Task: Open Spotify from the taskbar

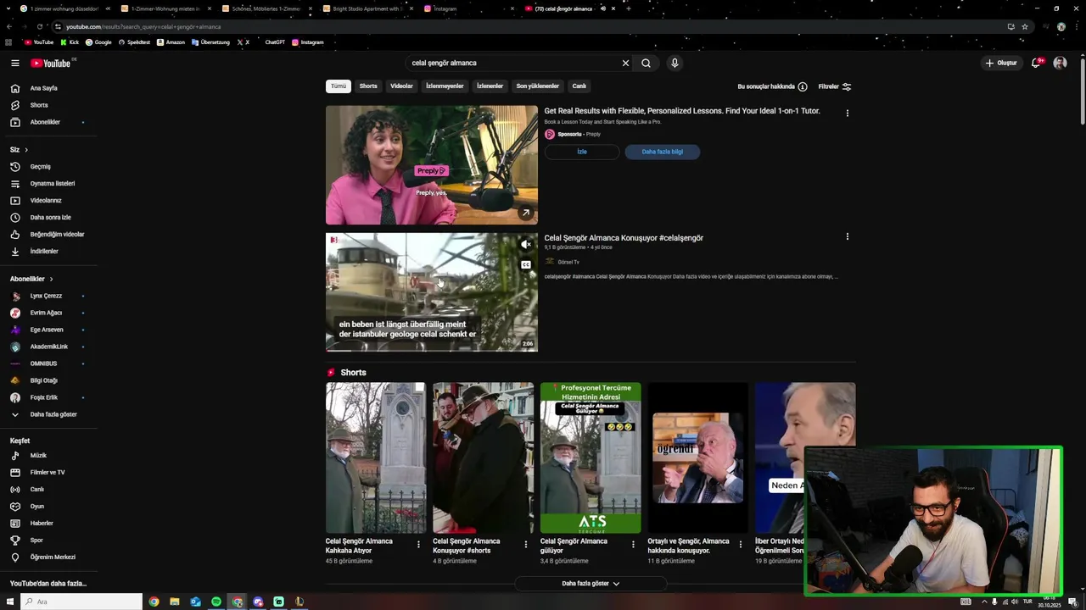Action: (x=216, y=602)
